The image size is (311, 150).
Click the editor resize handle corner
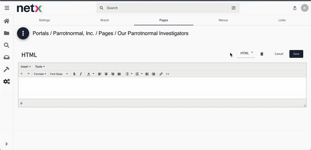[x=305, y=105]
